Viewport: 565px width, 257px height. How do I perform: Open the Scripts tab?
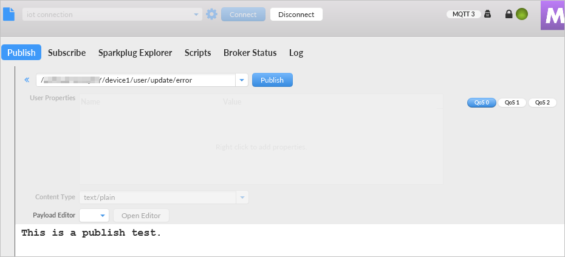tap(198, 53)
